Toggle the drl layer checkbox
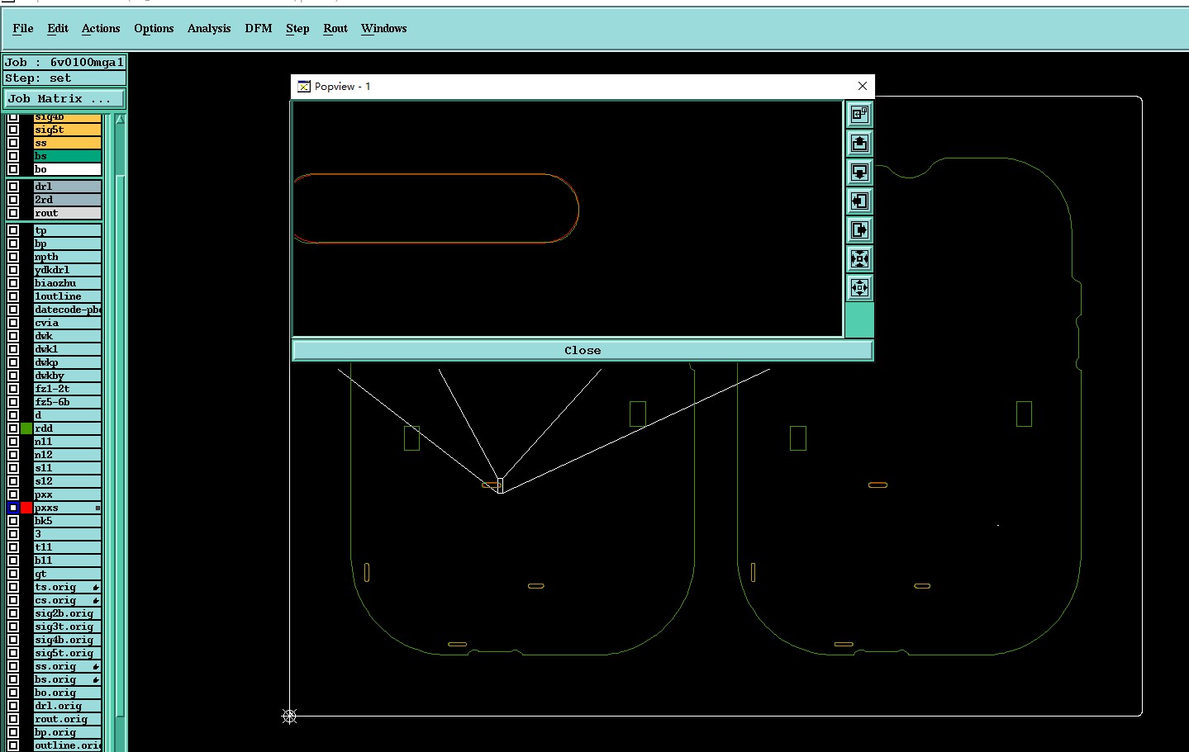This screenshot has height=752, width=1189. 13,187
